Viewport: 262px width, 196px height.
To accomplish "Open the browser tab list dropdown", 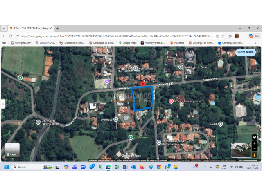I will click(x=4, y=28).
